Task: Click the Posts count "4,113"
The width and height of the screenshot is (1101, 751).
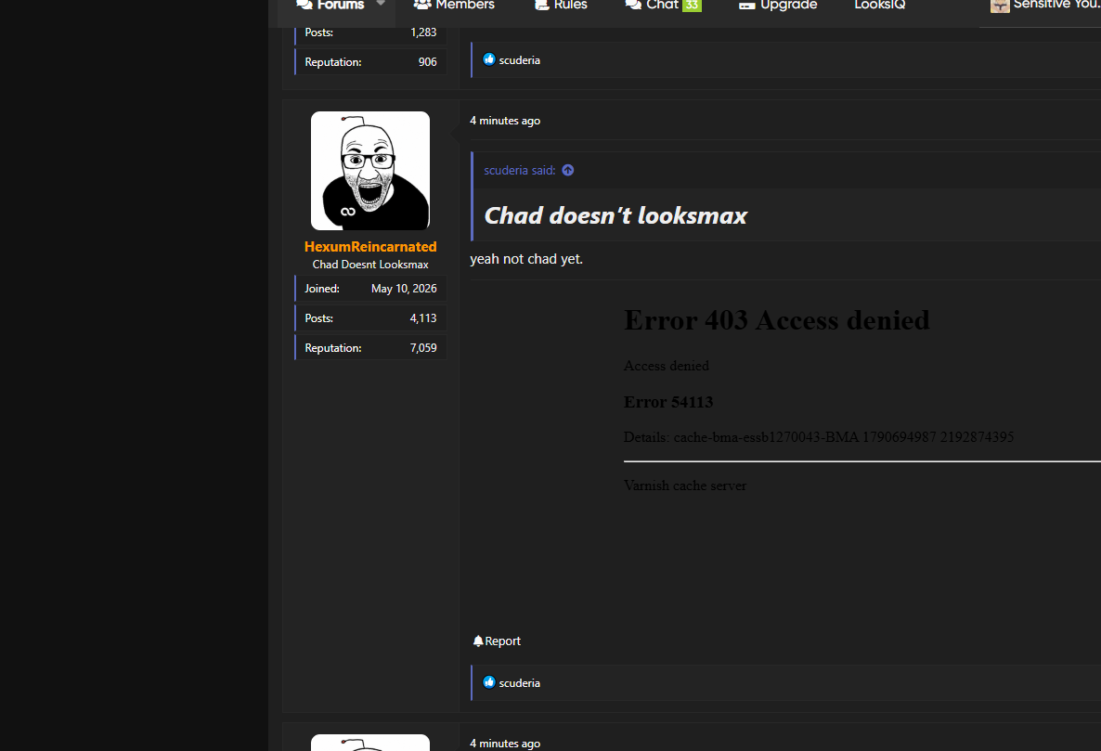Action: coord(423,318)
